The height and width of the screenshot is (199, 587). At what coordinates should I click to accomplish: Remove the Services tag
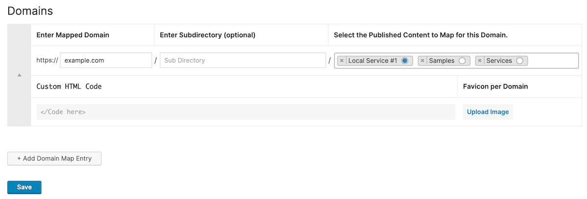pyautogui.click(x=480, y=61)
